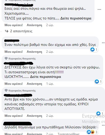Click like reaction icon under 'Έναν πολύτιμο βαθμό' comment

[x=92, y=49]
